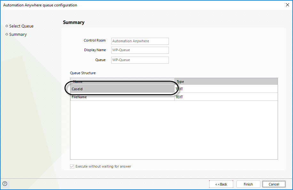Viewport: 293px width, 190px height.
Task: Click the Display Name label
Action: [95, 50]
